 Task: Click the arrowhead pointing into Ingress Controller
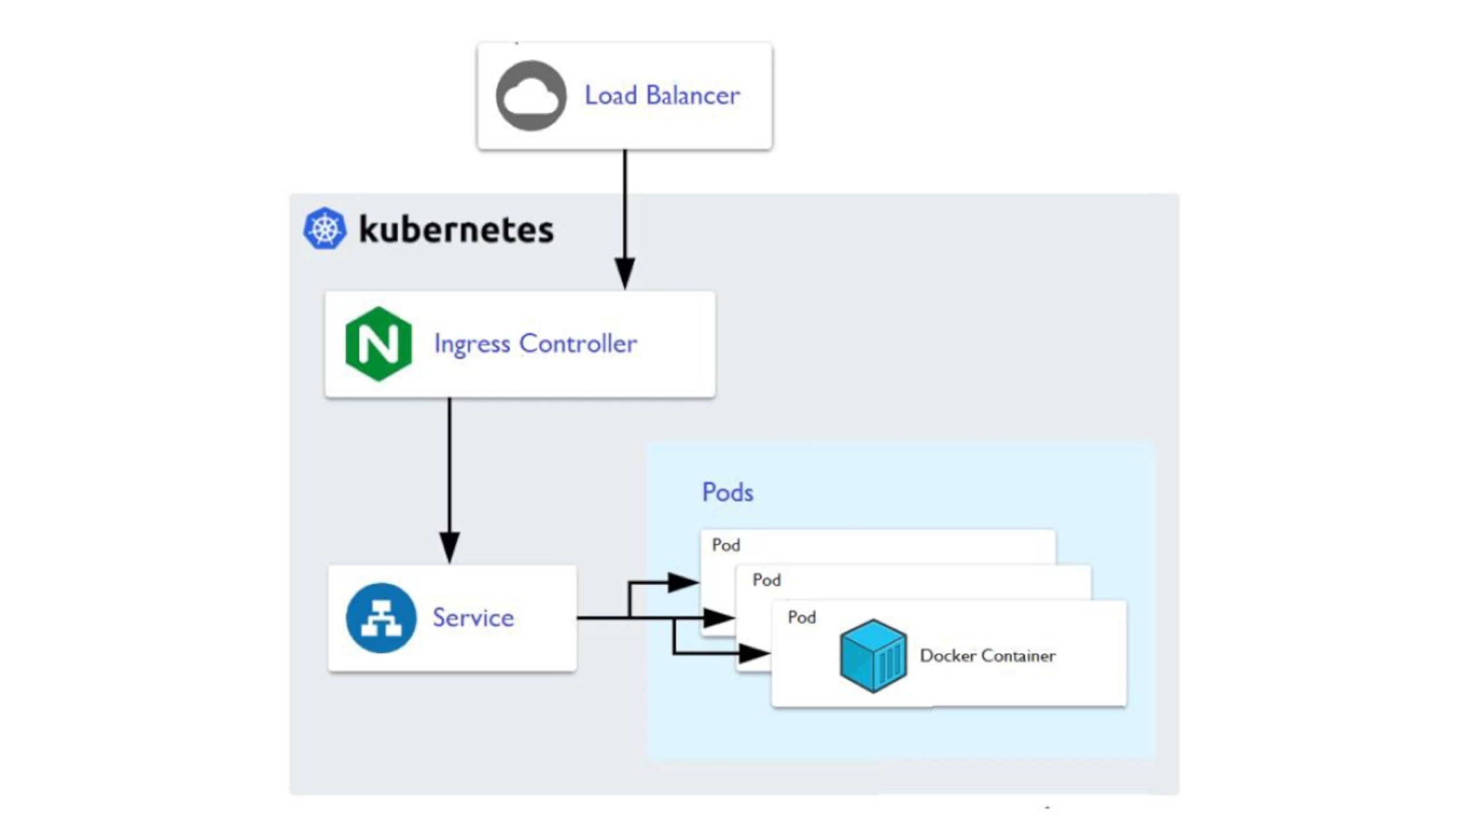[x=624, y=273]
